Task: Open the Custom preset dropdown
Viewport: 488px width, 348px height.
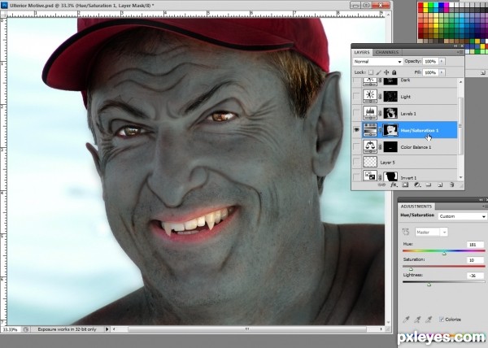Action: pyautogui.click(x=463, y=215)
